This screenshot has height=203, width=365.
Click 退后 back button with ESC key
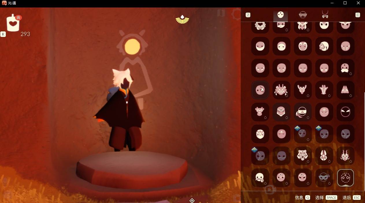[x=351, y=198]
